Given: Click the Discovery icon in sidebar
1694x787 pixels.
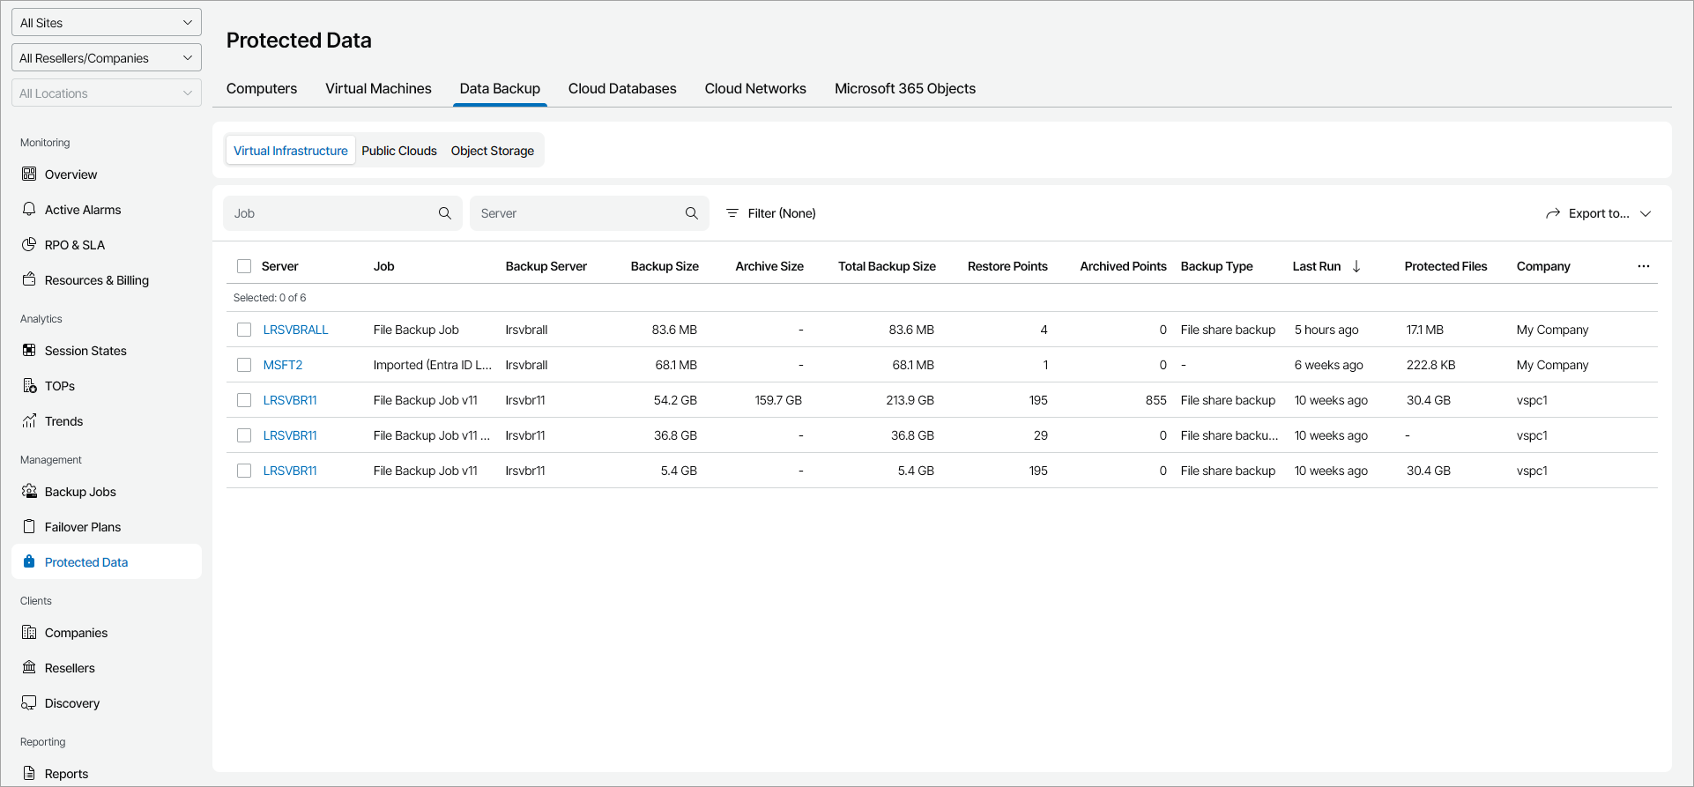Looking at the screenshot, I should (x=29, y=703).
